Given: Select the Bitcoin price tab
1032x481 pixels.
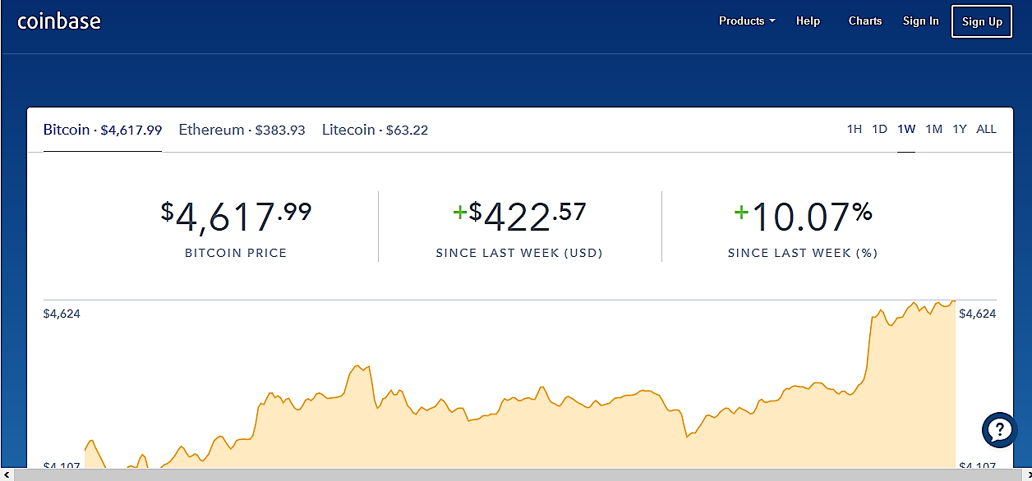Looking at the screenshot, I should [x=103, y=130].
